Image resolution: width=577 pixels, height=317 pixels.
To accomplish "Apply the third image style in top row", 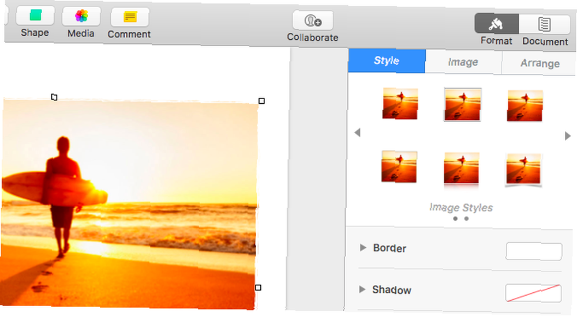I will [524, 105].
